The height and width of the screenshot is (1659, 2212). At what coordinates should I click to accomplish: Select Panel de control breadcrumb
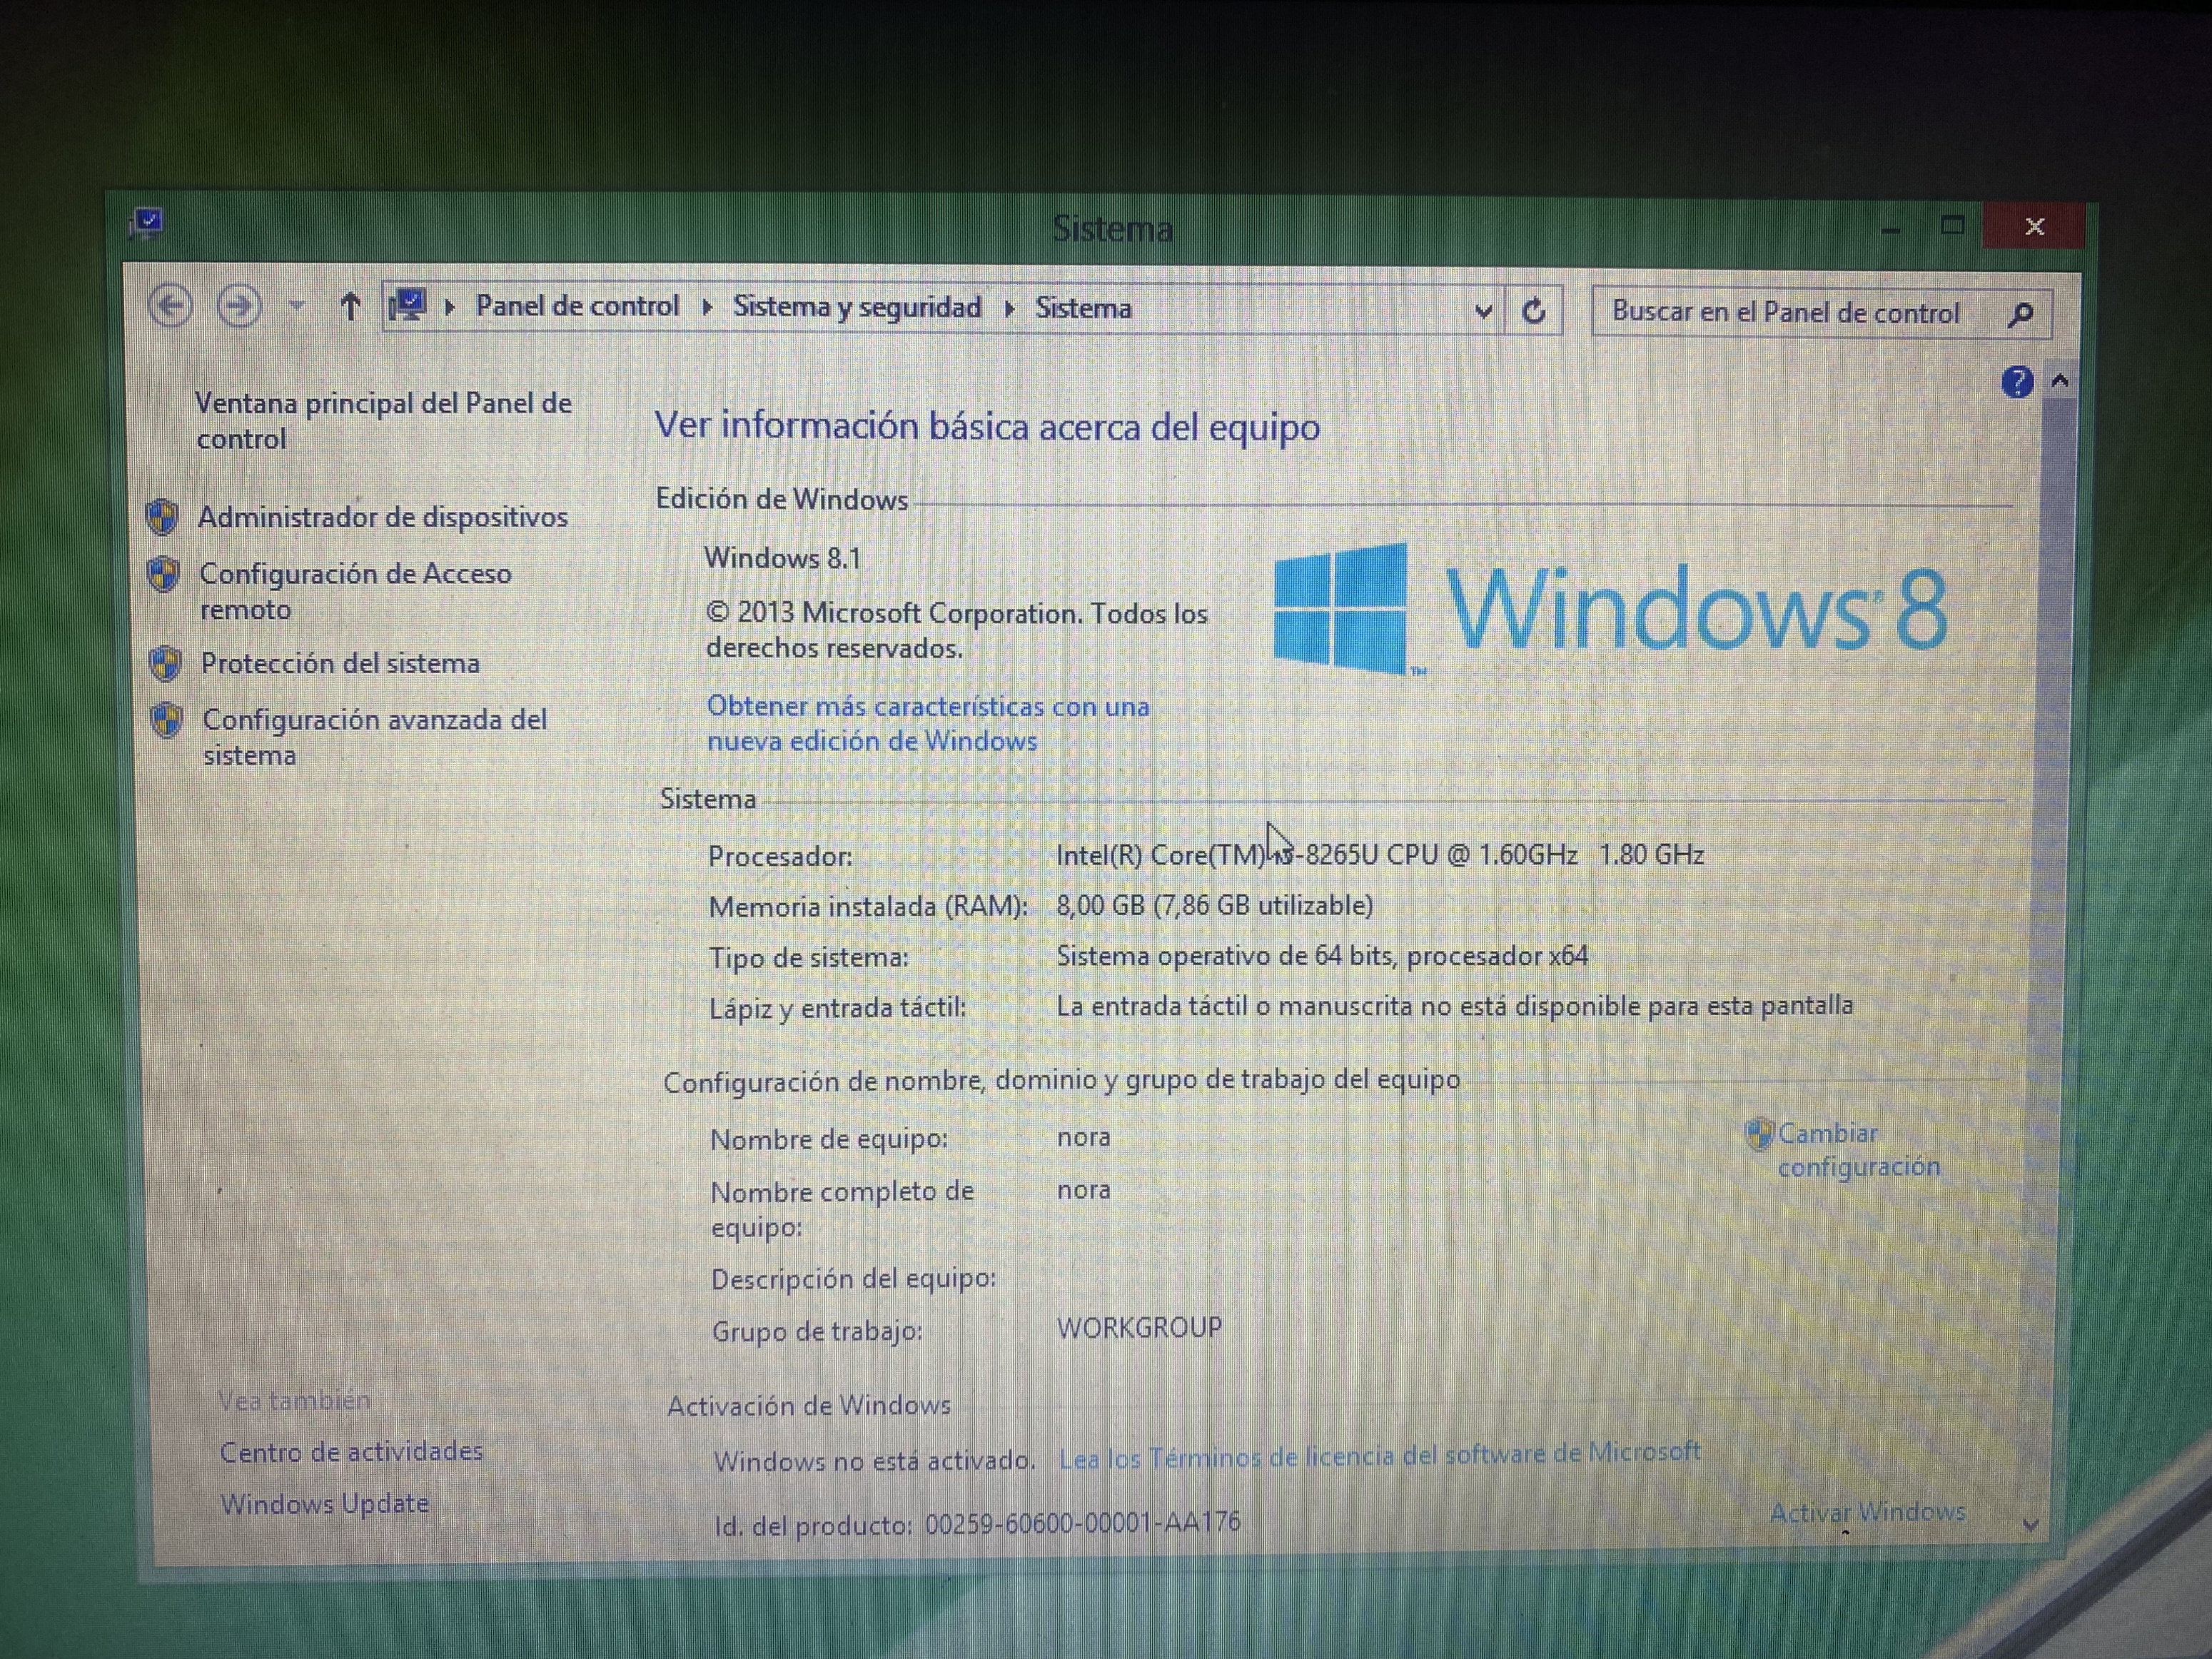[577, 306]
